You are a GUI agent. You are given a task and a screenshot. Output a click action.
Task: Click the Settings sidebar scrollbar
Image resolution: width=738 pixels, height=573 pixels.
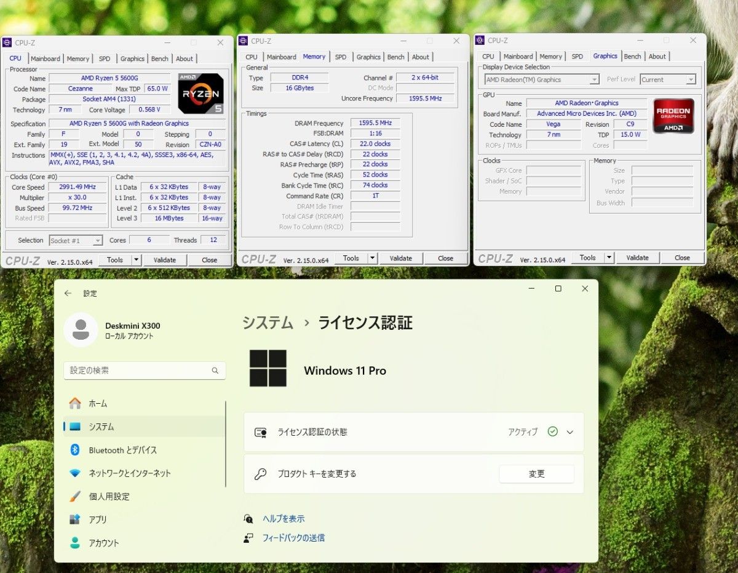(x=226, y=443)
